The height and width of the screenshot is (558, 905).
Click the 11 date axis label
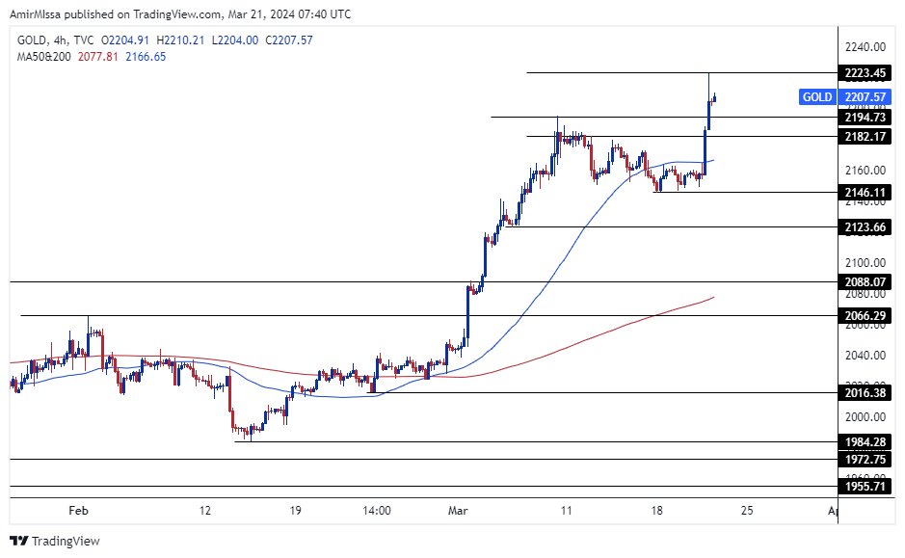click(566, 511)
